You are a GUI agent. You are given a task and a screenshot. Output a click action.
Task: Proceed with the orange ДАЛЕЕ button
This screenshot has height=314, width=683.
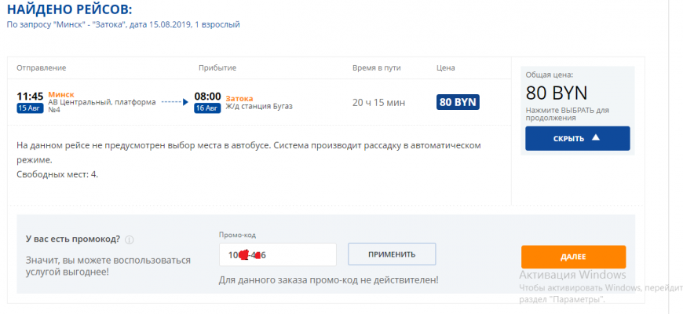click(x=573, y=257)
